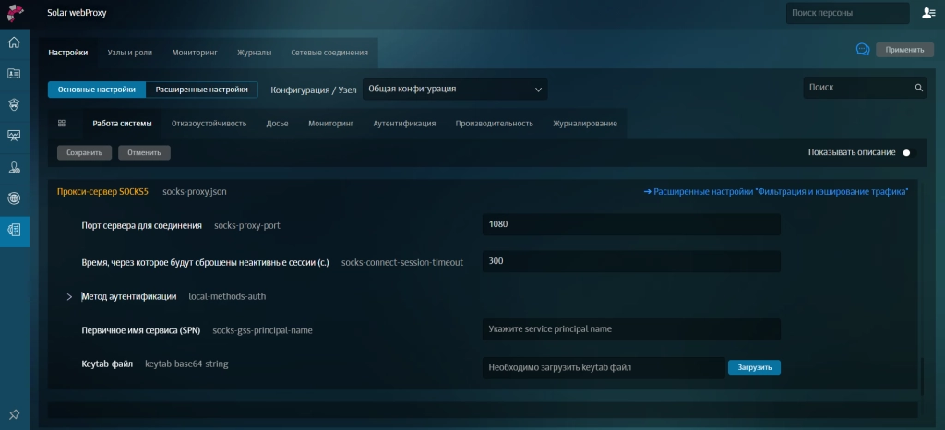The height and width of the screenshot is (430, 945).
Task: Open the globe icon in sidebar
Action: [14, 198]
